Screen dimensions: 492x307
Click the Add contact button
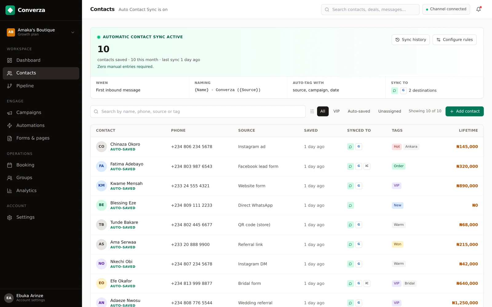point(464,111)
